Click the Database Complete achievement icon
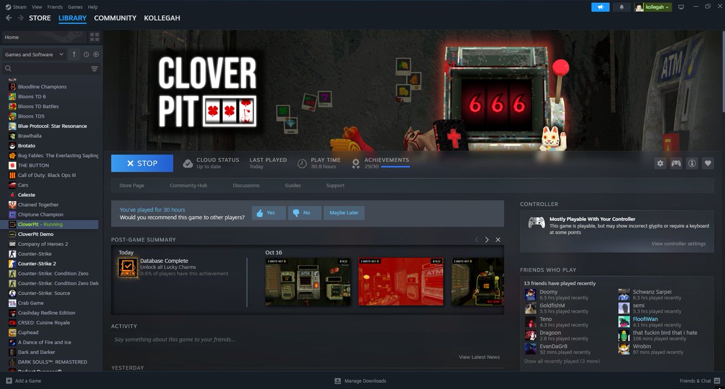725x389 pixels. (x=127, y=266)
